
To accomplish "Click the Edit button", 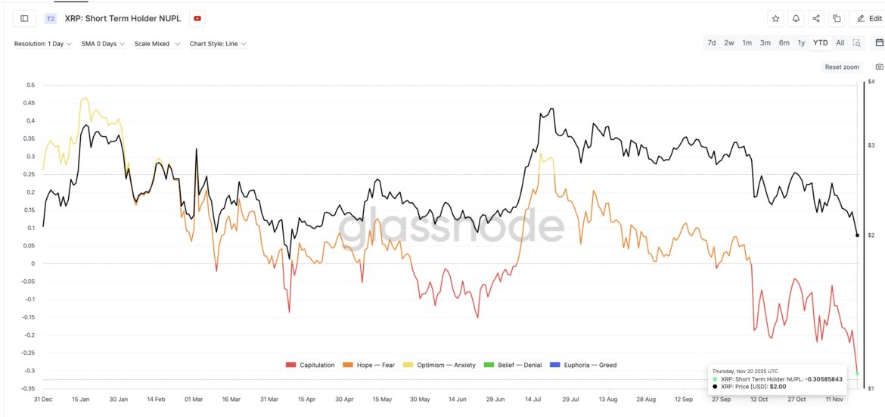I will click(867, 18).
